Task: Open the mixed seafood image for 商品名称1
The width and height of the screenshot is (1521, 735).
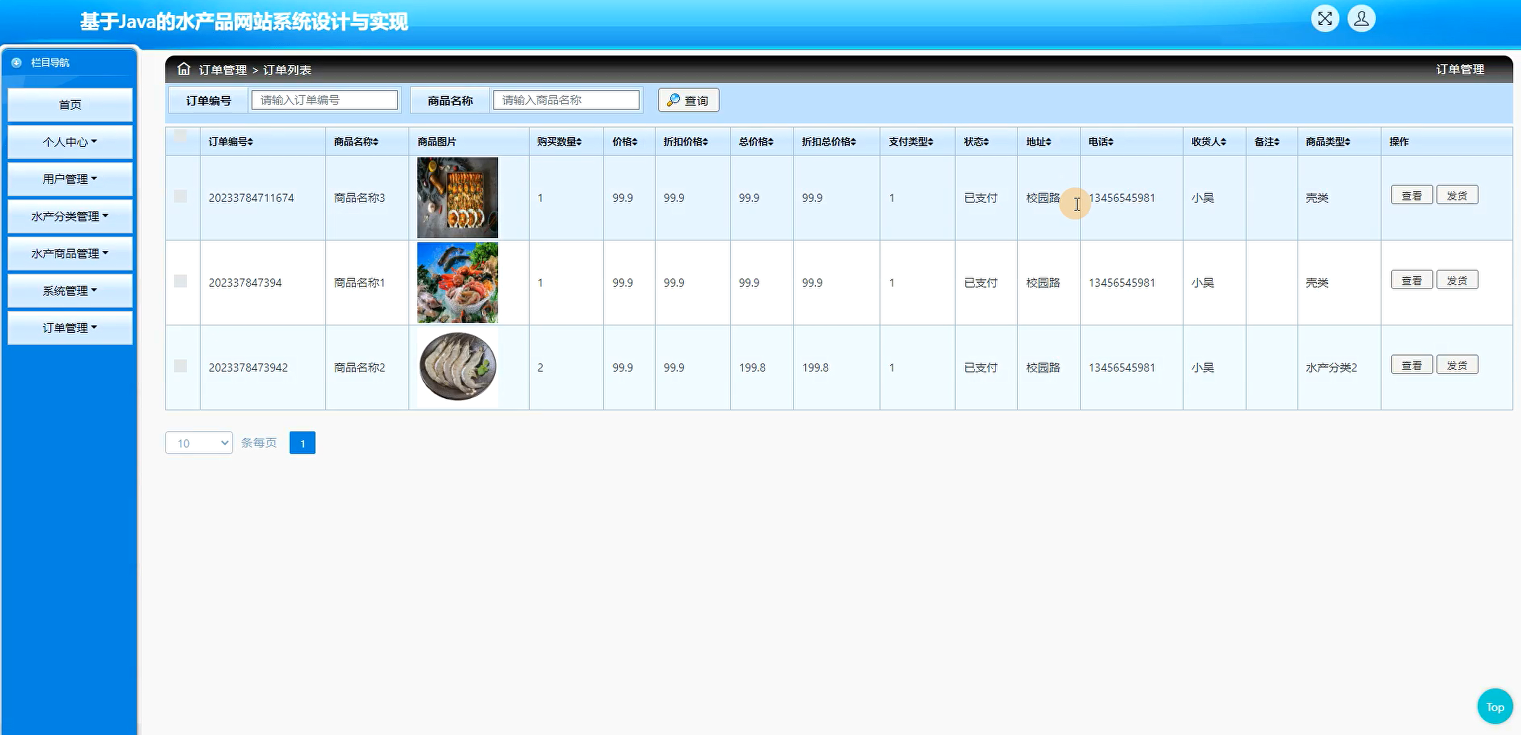Action: click(458, 283)
